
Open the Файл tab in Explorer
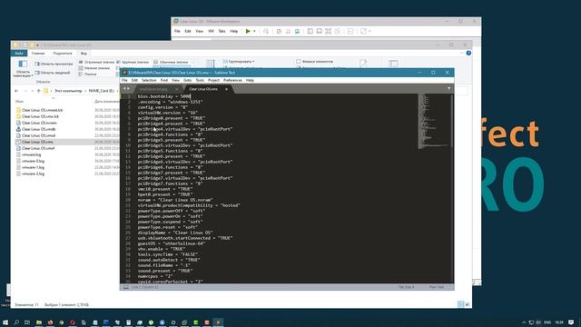[19, 54]
